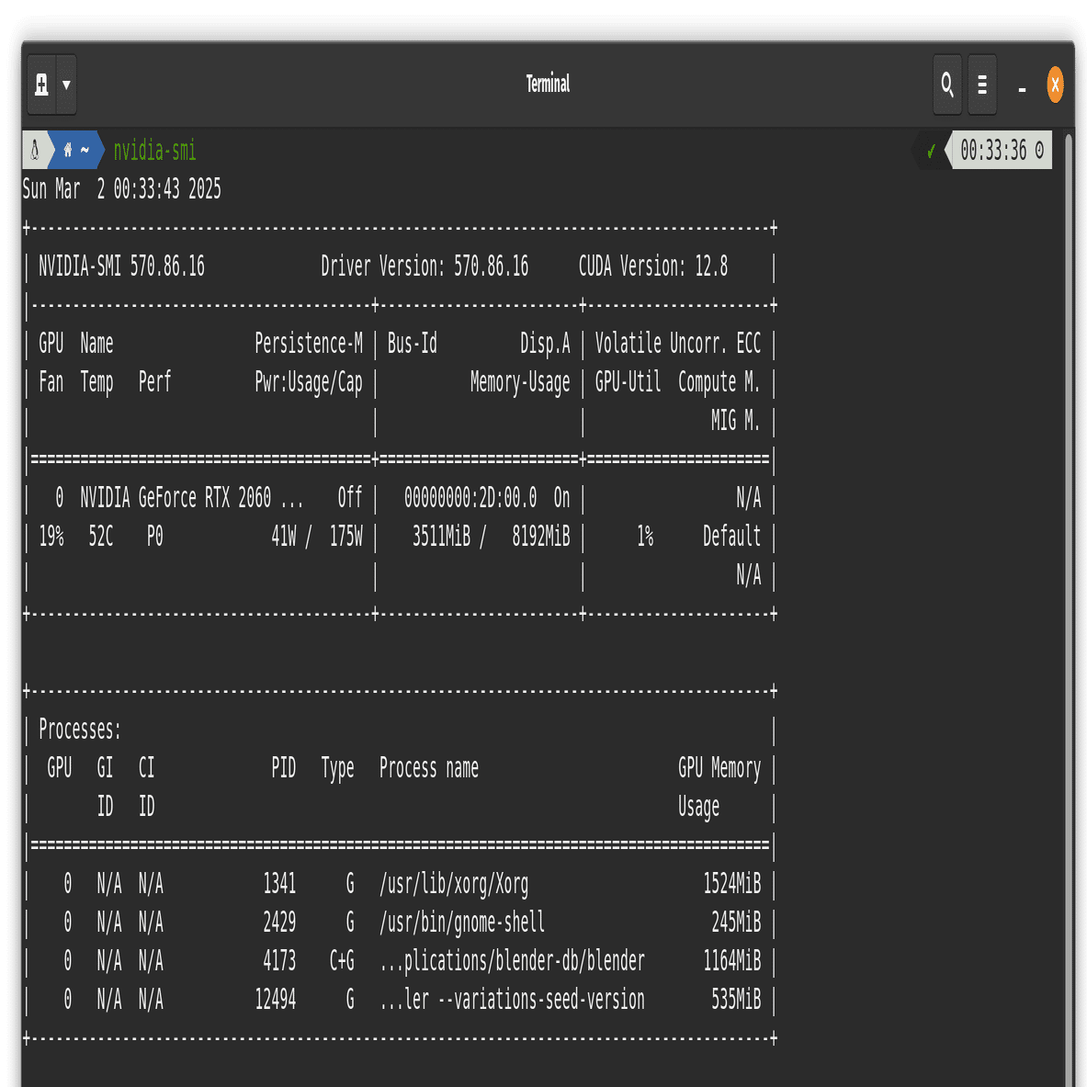Open the search icon in the header bar
Screen dimensions: 1087x1087
[x=947, y=85]
